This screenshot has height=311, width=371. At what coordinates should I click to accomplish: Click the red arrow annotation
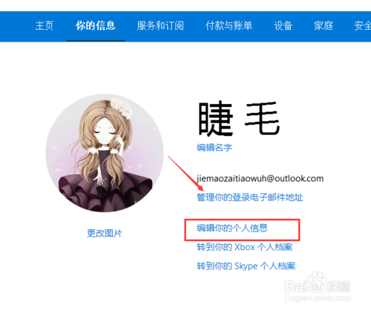[185, 173]
